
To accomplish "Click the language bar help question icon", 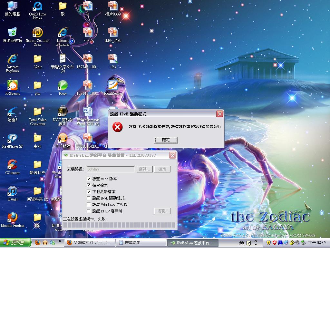I will click(x=248, y=243).
